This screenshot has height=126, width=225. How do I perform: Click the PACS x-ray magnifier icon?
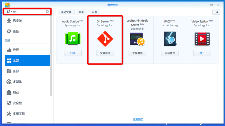click(x=170, y=39)
